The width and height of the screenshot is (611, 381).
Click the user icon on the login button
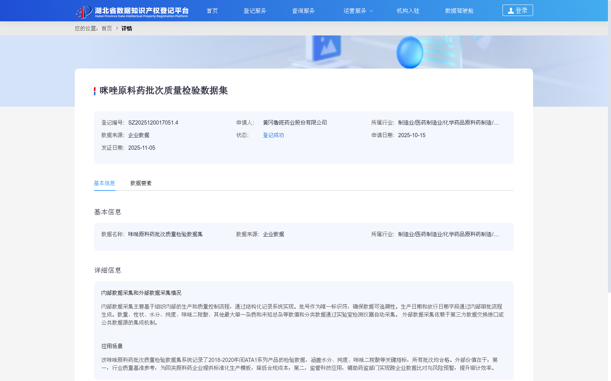[511, 11]
